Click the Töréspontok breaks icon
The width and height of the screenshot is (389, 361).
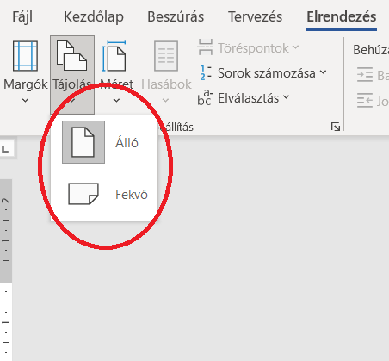pos(205,47)
